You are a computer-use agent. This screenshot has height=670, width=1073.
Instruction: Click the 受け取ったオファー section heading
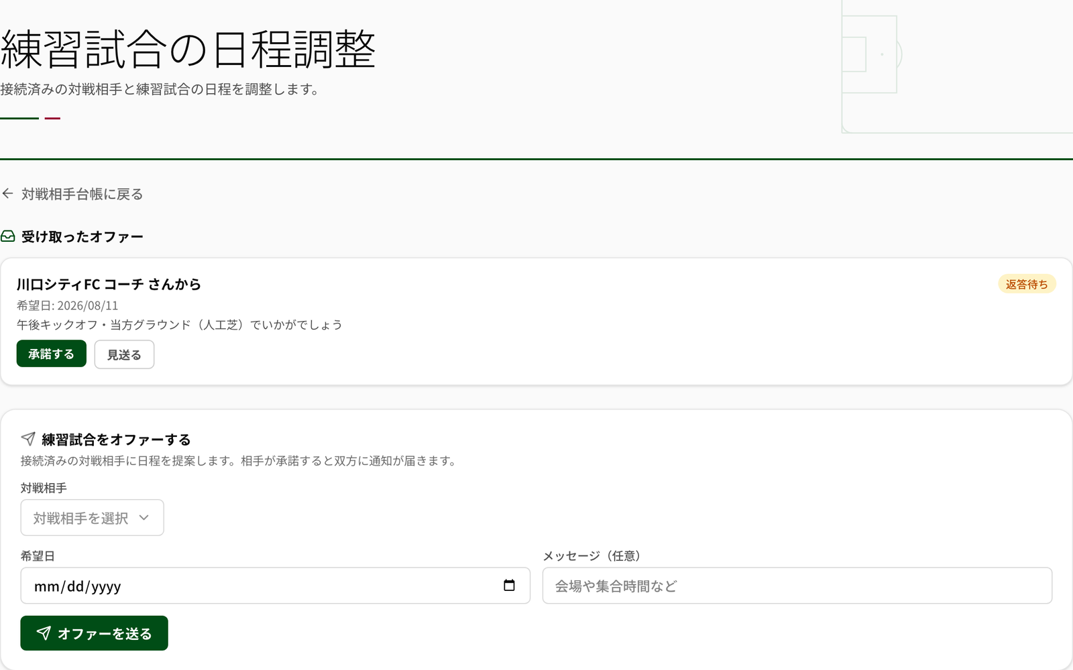click(82, 237)
